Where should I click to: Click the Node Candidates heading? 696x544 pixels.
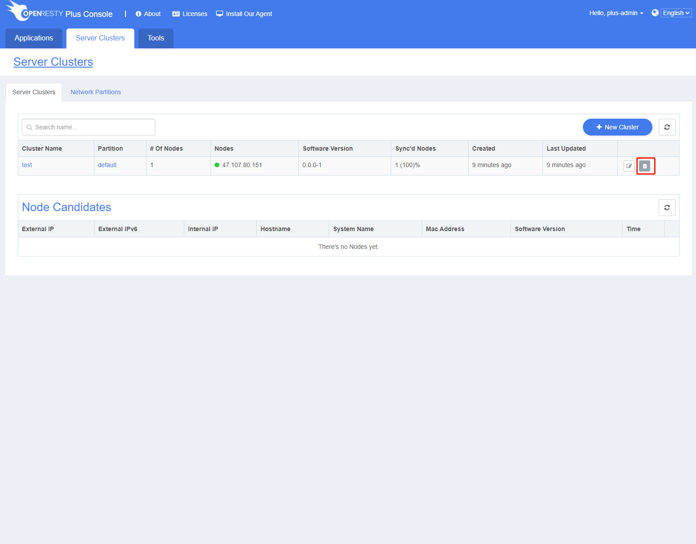coord(67,207)
